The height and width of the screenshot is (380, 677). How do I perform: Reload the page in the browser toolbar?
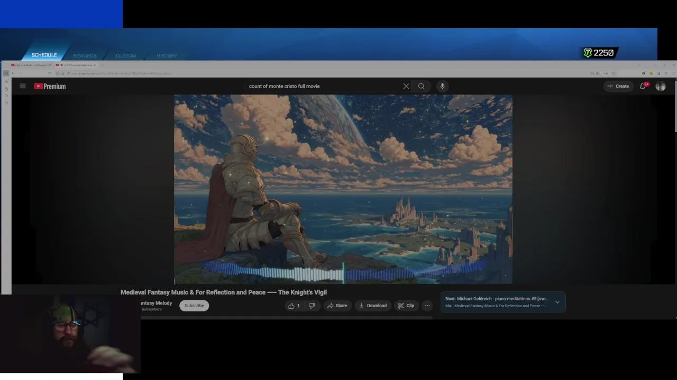tap(50, 73)
